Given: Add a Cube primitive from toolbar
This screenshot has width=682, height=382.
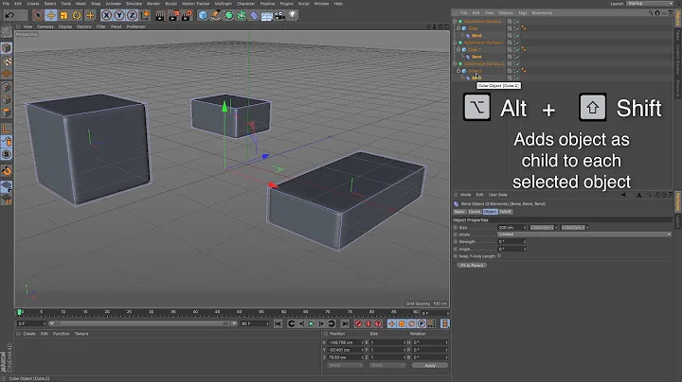Looking at the screenshot, I should (x=203, y=16).
